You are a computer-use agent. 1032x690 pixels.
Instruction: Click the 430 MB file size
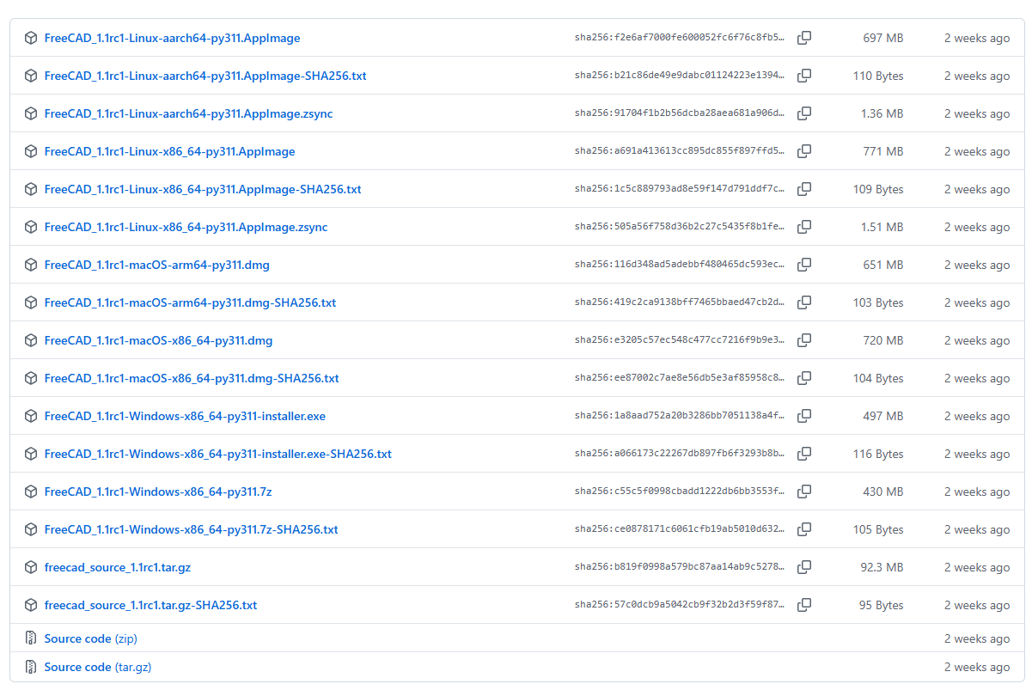883,492
